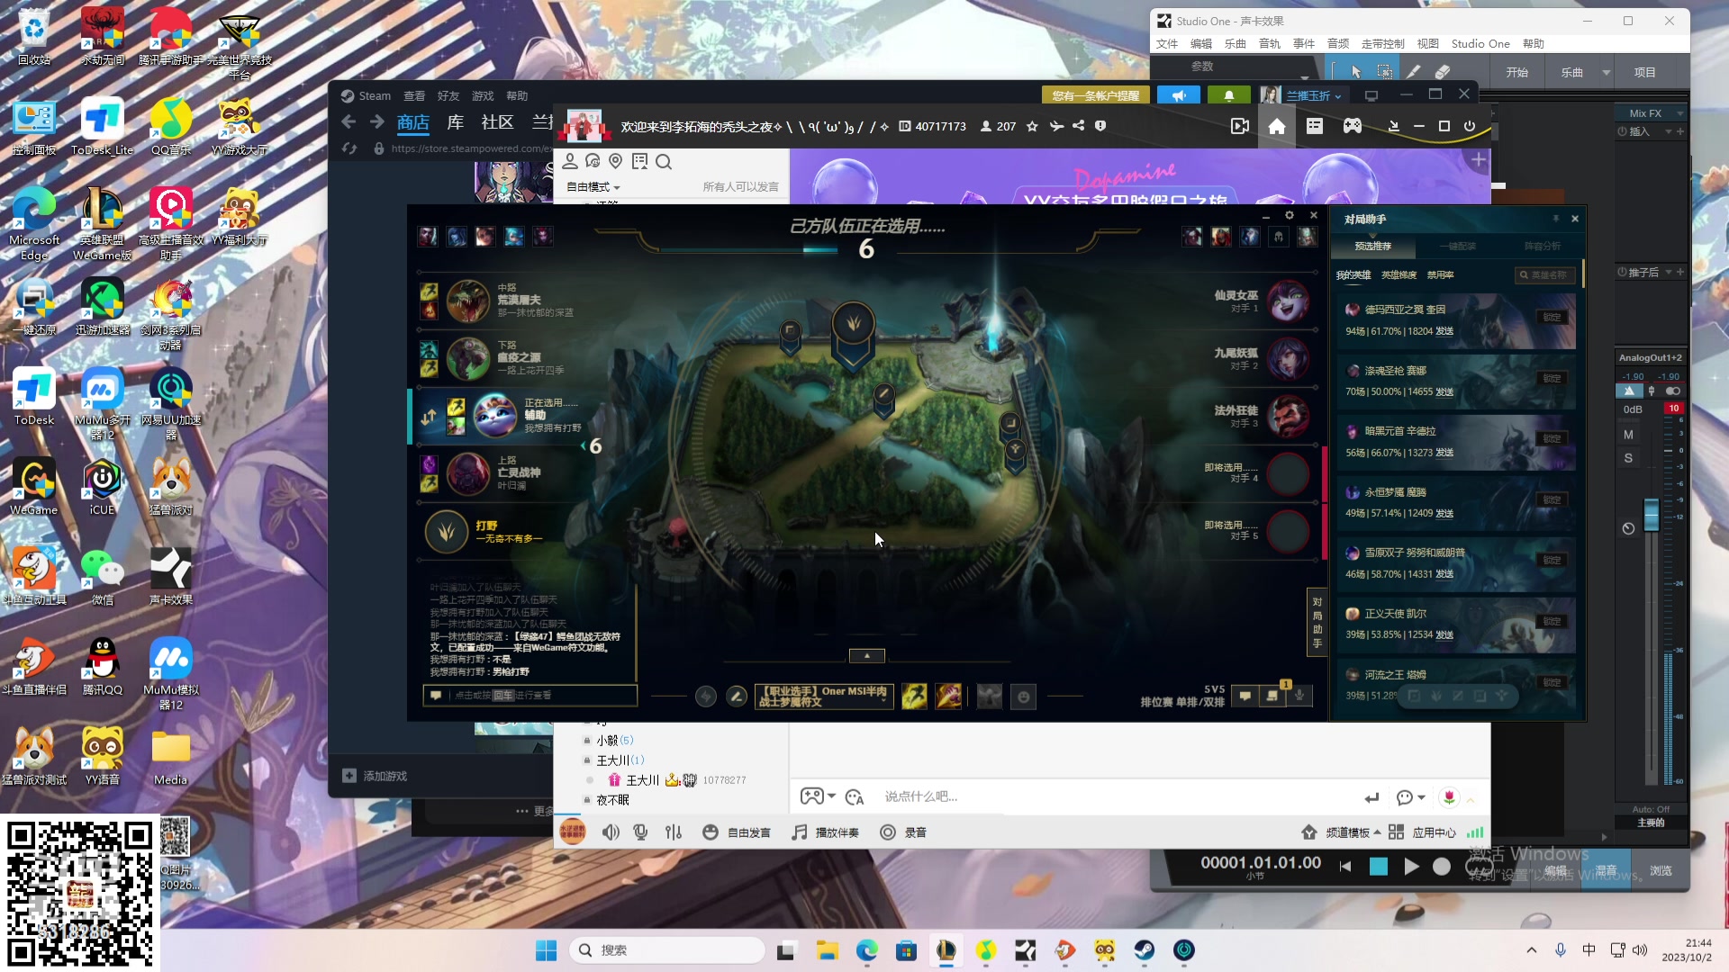Screen dimensions: 1729x972
Task: Select the Studio One eraser tool
Action: [1443, 72]
